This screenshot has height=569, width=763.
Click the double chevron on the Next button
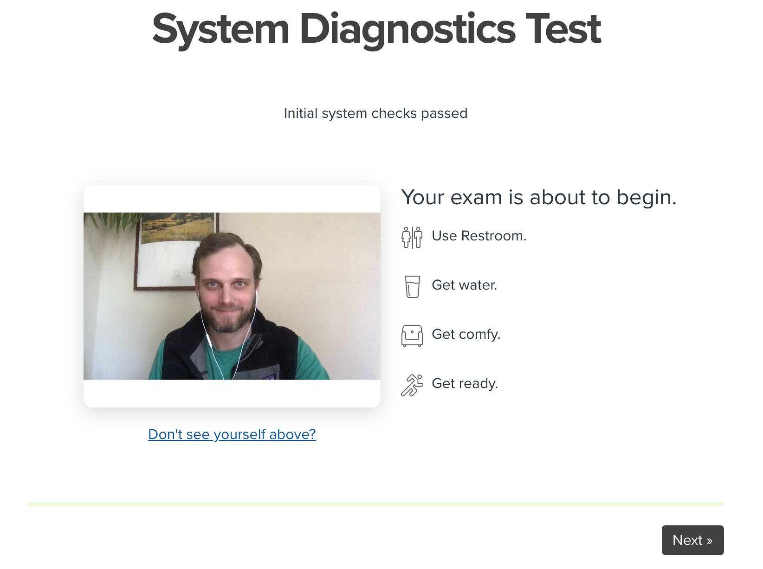click(709, 541)
